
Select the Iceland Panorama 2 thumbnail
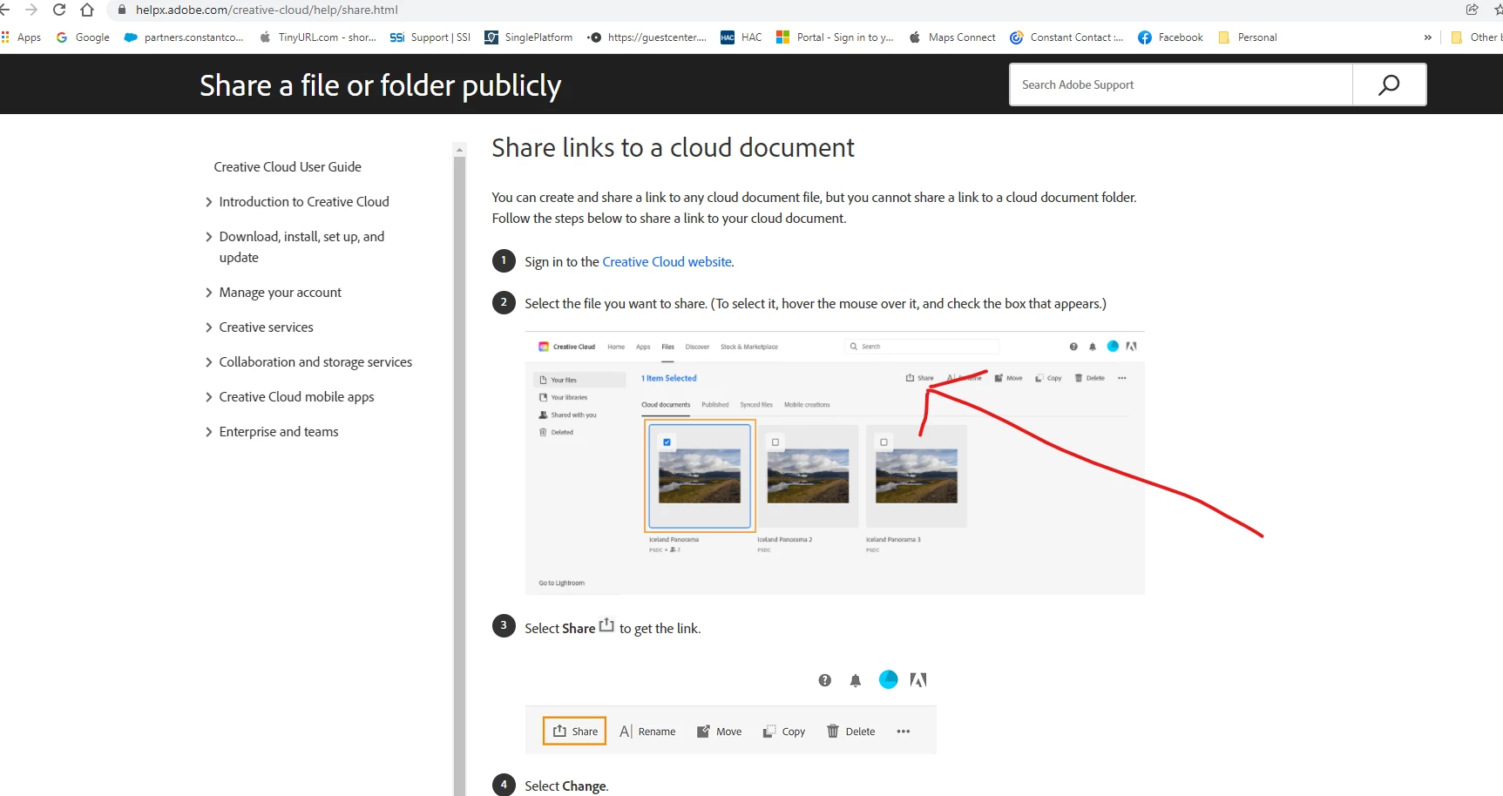pos(808,476)
